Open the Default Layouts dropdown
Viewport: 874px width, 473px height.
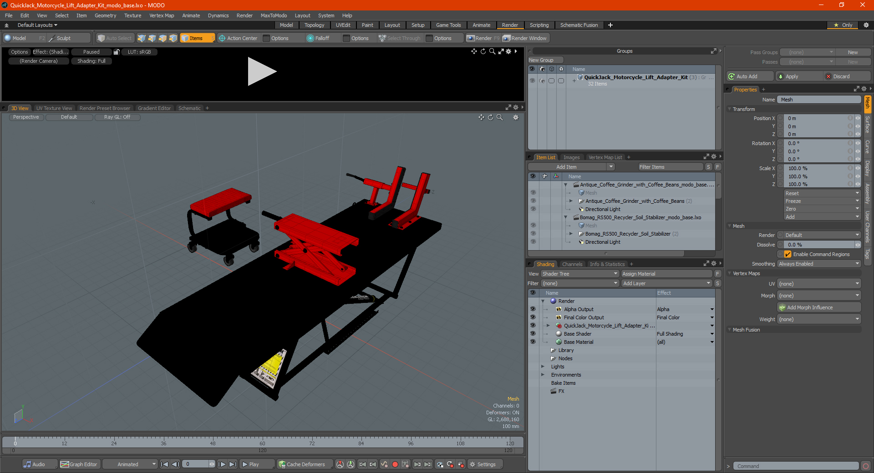[37, 25]
